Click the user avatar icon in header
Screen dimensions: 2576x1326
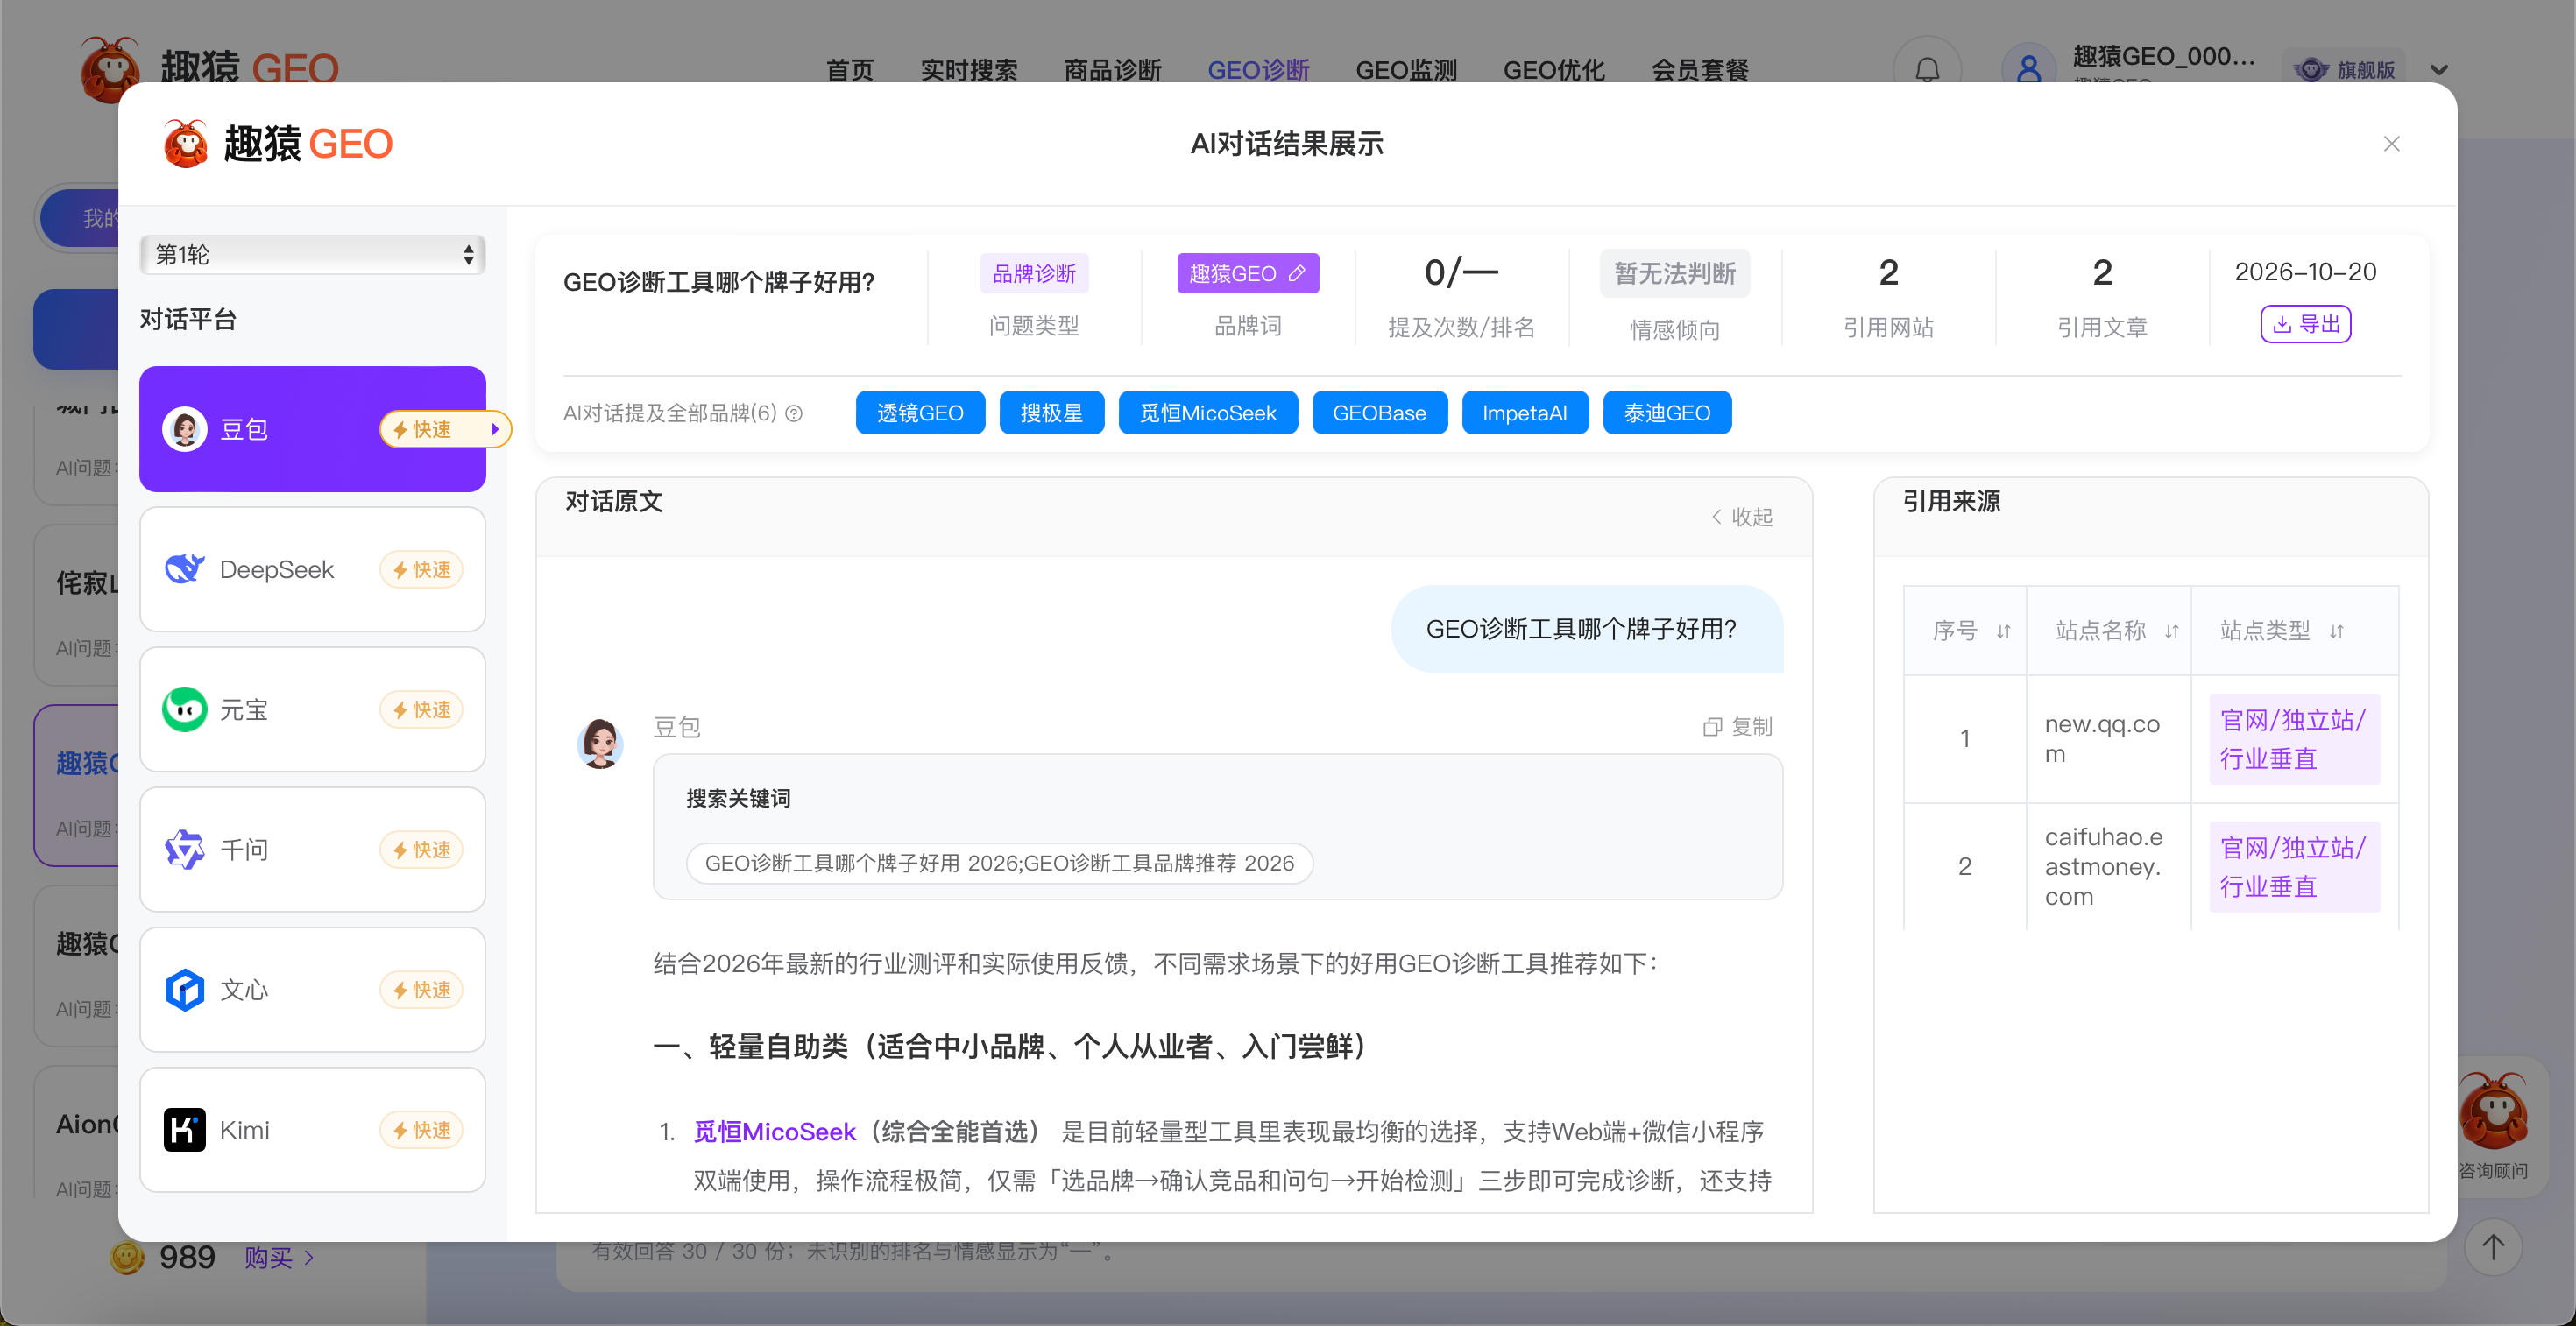point(2029,70)
